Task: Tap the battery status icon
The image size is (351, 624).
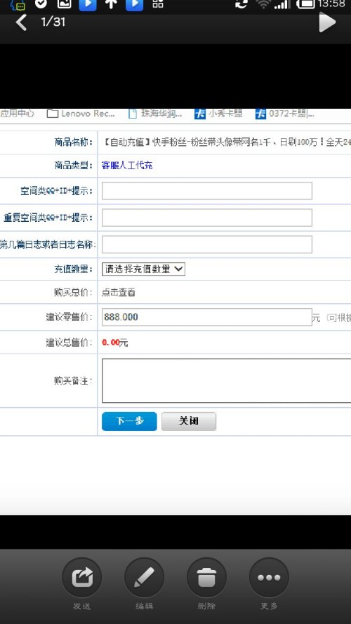Action: point(305,4)
